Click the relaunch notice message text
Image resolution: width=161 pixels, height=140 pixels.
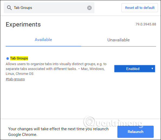[x=58, y=132]
